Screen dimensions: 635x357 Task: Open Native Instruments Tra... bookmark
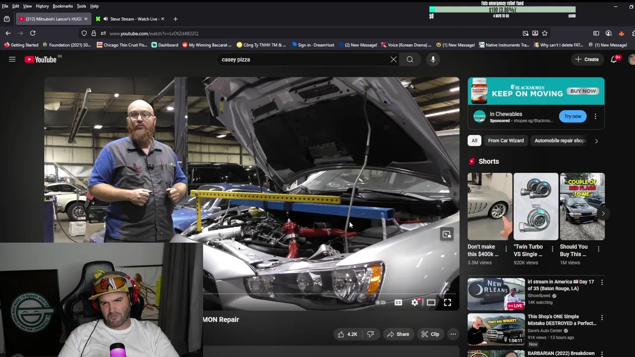[504, 45]
